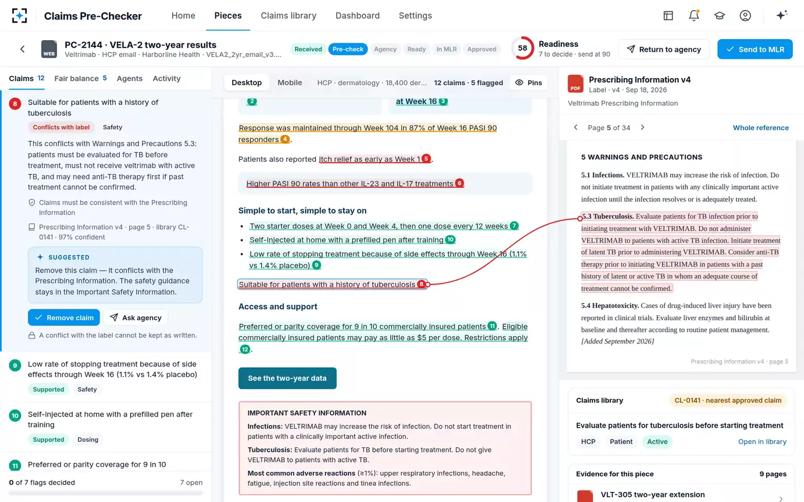
Task: Select the Pre-check workflow stage
Action: coord(348,49)
